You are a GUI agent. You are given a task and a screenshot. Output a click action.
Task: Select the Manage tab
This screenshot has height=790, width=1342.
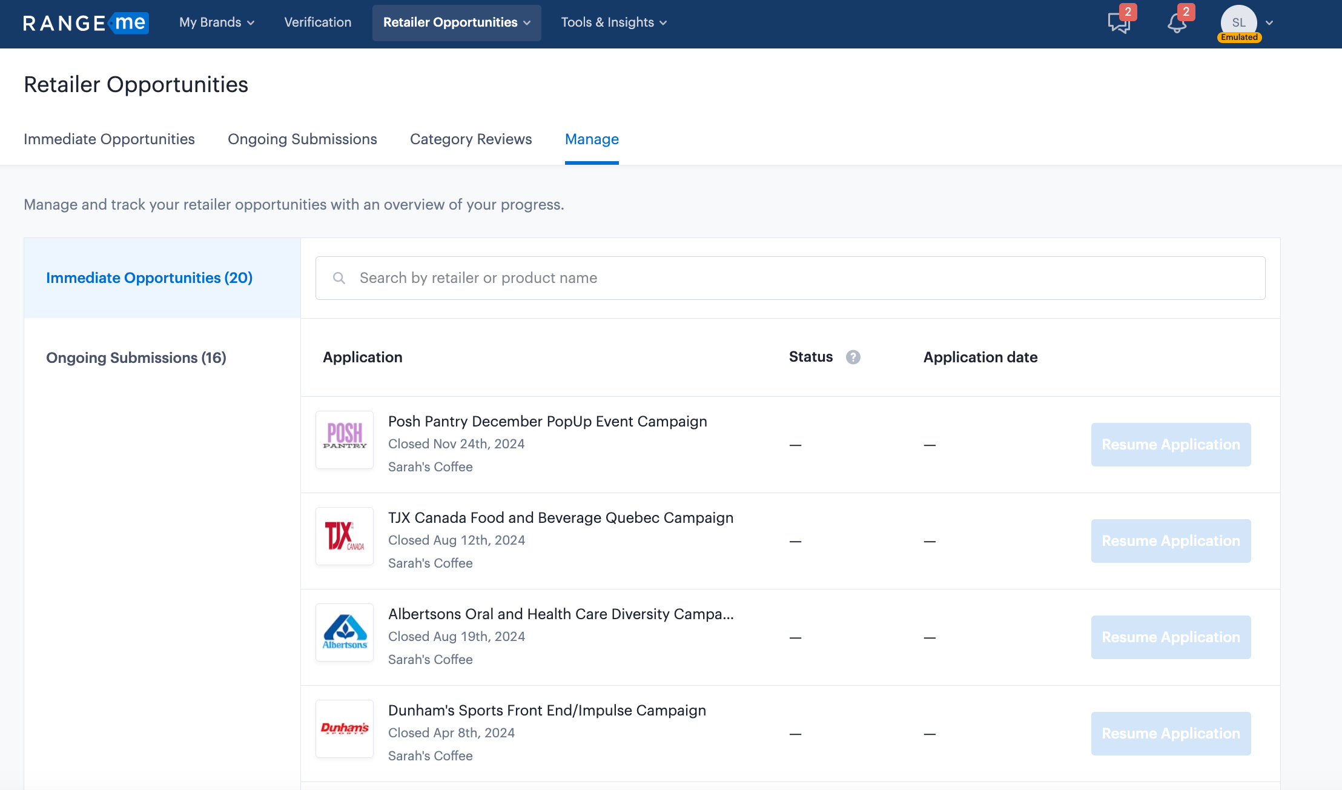click(x=592, y=139)
